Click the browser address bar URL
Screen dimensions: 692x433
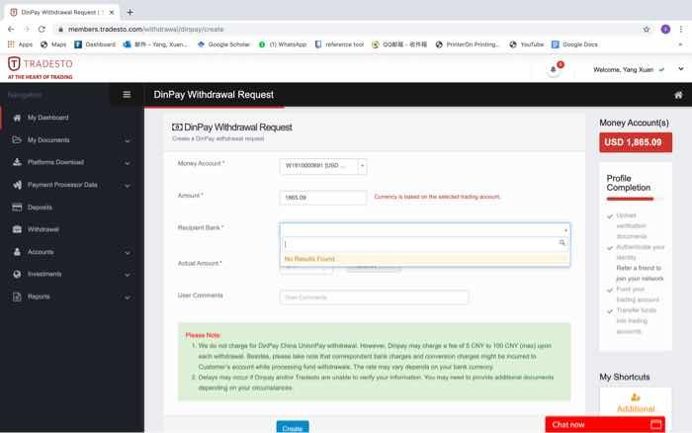pyautogui.click(x=146, y=29)
